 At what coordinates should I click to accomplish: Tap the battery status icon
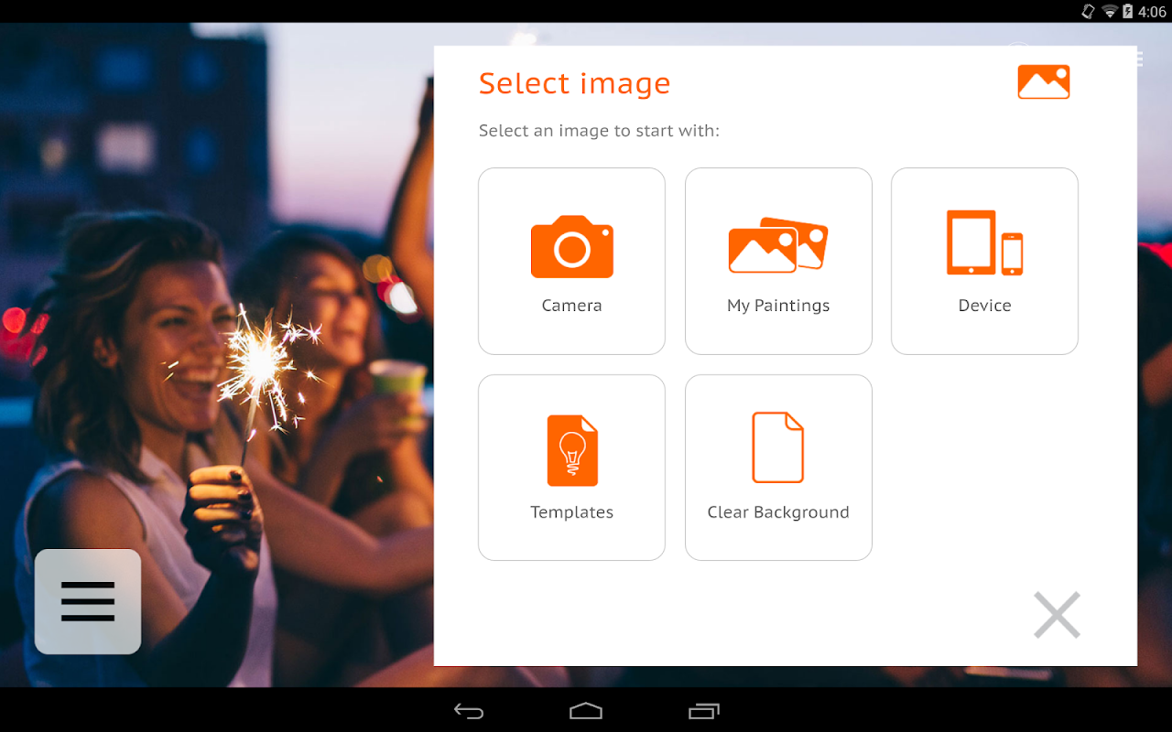pos(1128,11)
